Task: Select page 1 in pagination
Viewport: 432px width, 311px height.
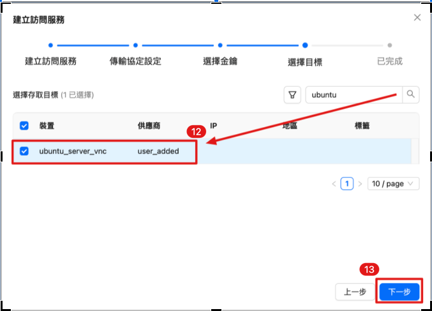Action: pos(346,184)
